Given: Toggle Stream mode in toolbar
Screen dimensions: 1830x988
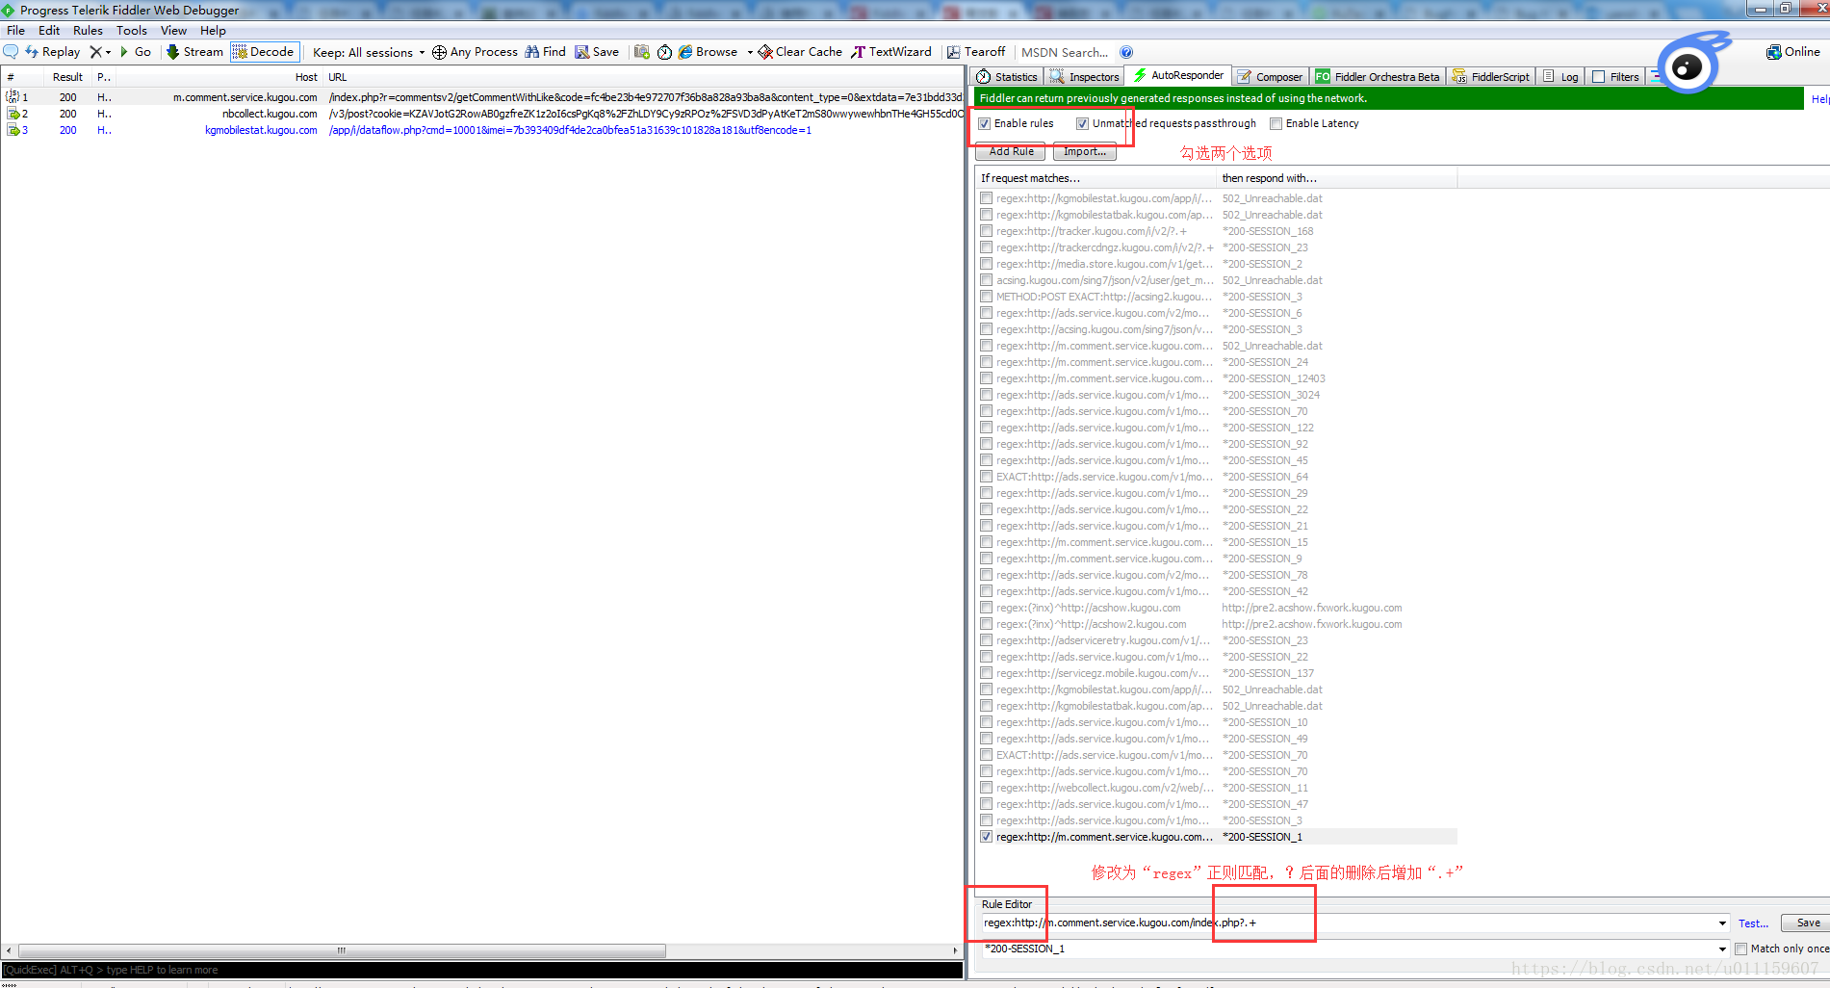Looking at the screenshot, I should [x=194, y=52].
